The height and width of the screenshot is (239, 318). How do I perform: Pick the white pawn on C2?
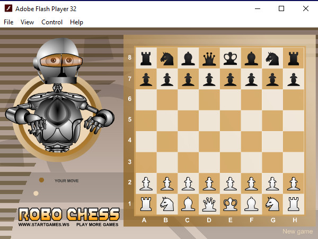(188, 183)
